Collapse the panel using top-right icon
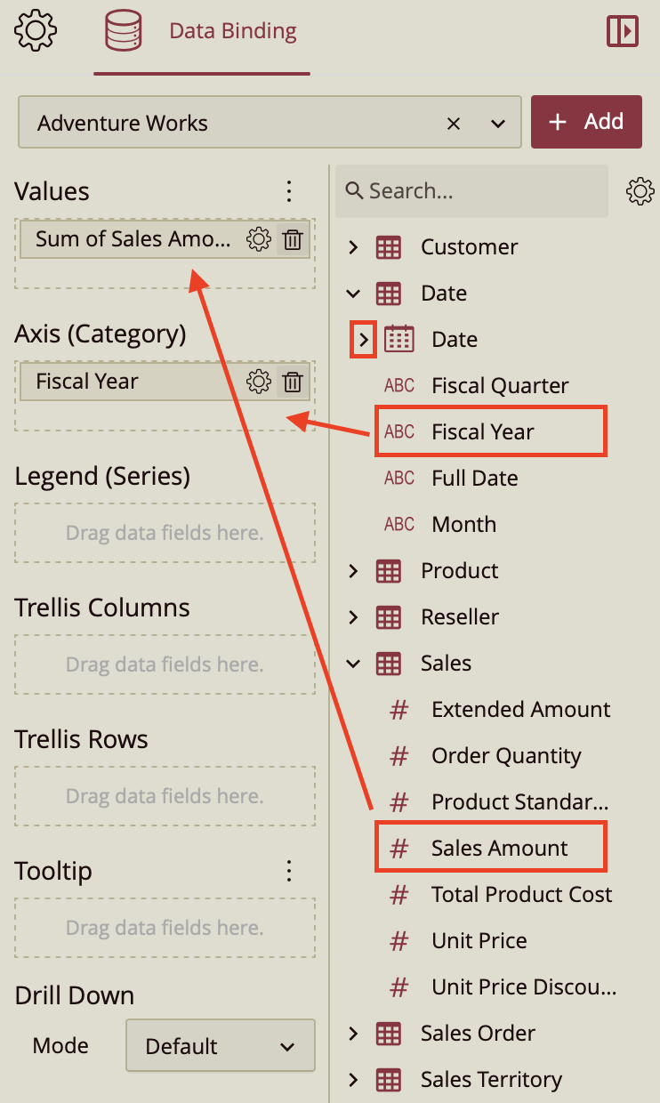Viewport: 660px width, 1103px height. (623, 29)
